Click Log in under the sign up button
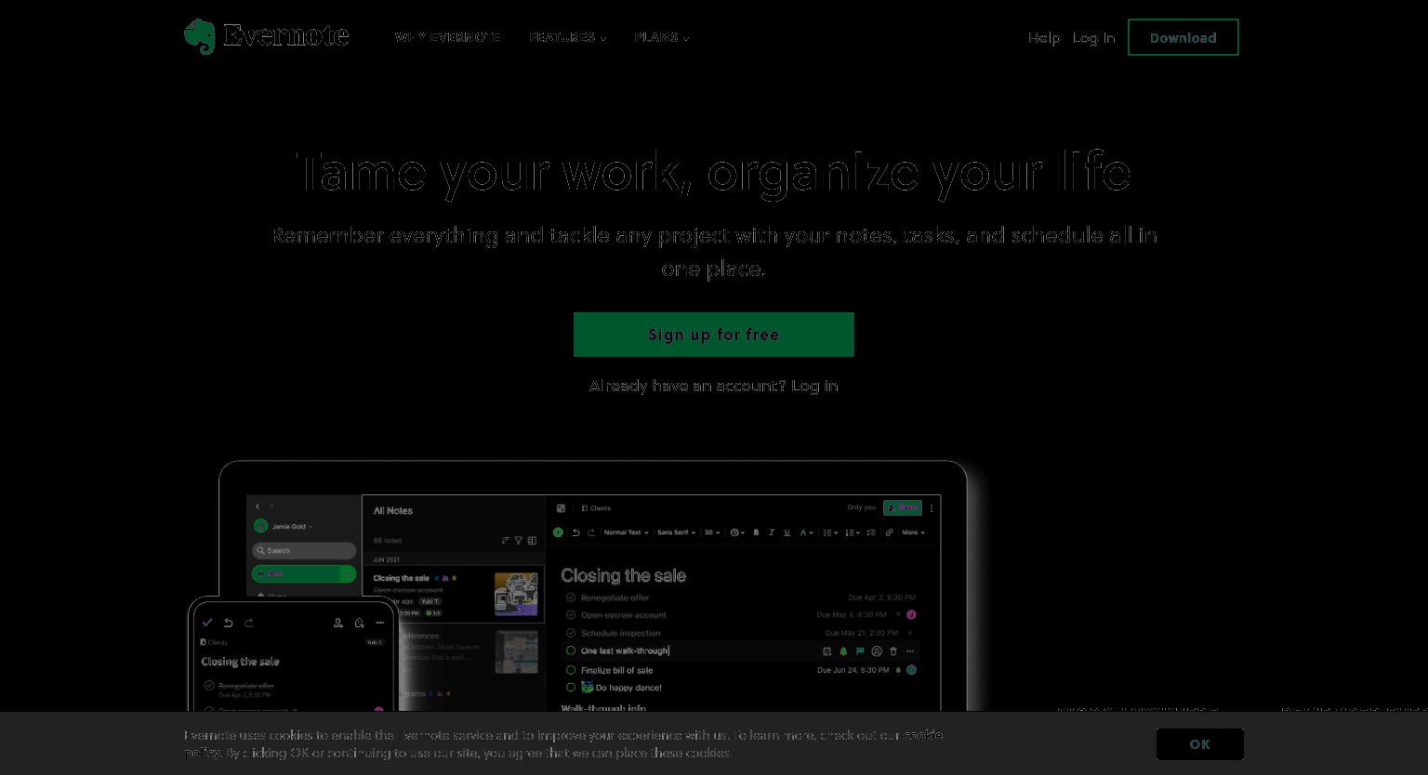 tap(814, 386)
